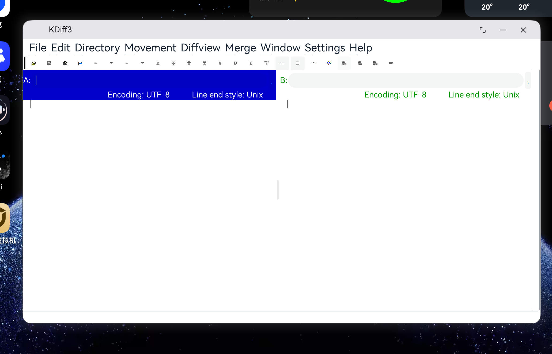Click pane B's Line end style: Unix
552x354 pixels.
pos(484,95)
